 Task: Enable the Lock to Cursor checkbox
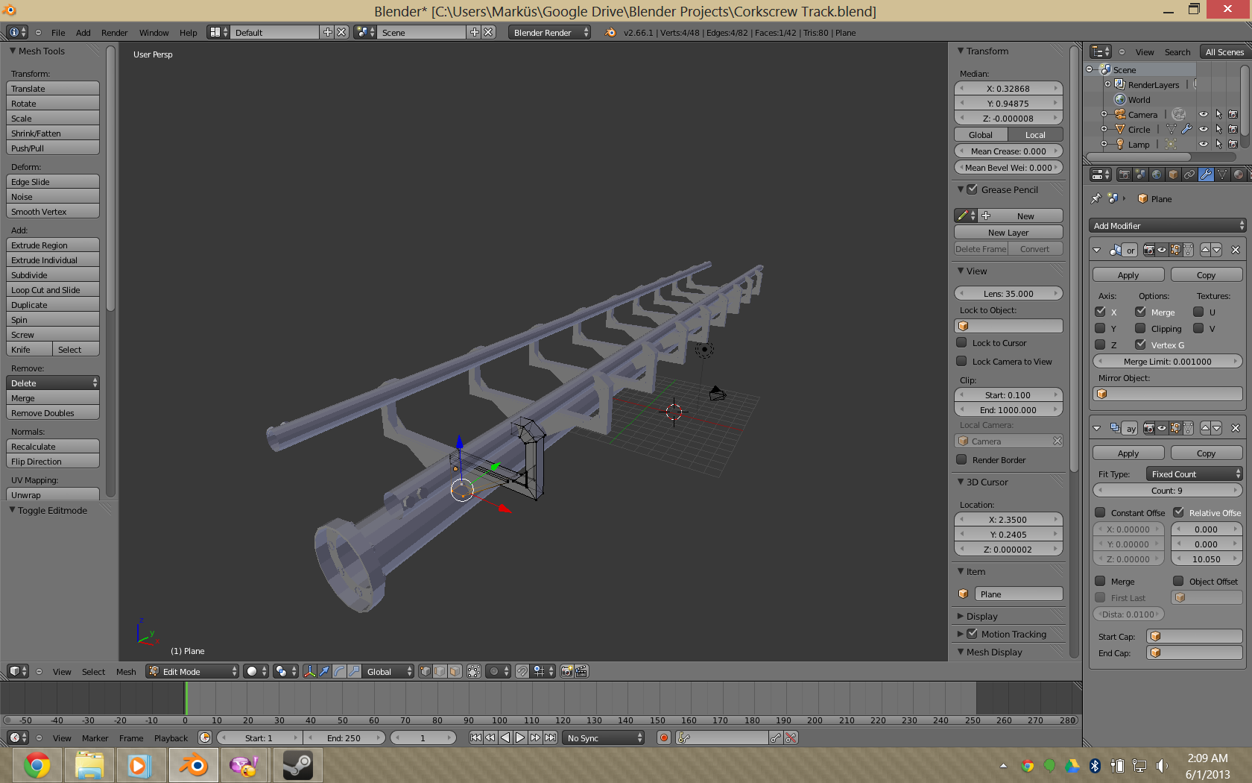point(961,343)
